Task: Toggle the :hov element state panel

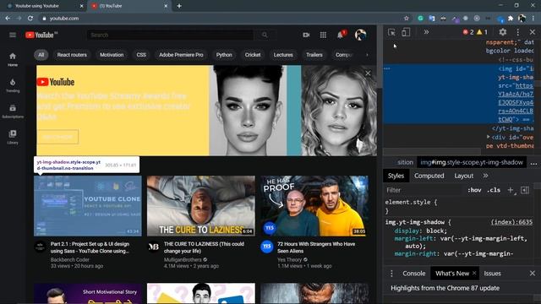Action: 474,190
